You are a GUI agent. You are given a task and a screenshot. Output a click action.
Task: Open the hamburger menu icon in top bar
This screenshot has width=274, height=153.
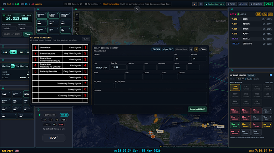point(201,4)
